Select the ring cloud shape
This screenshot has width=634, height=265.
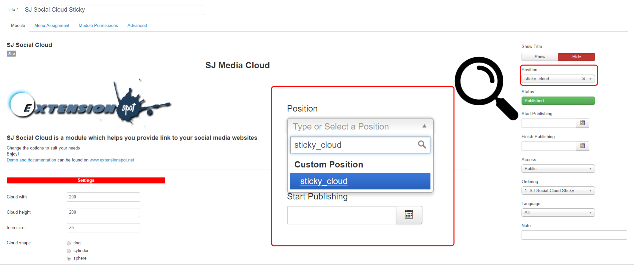point(69,243)
